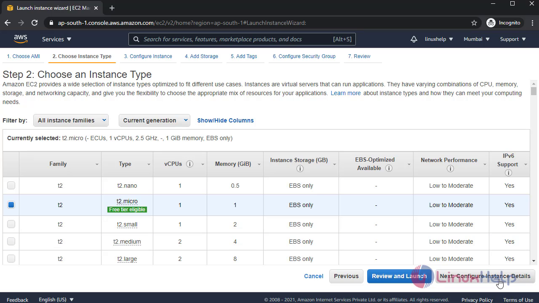This screenshot has width=539, height=303.
Task: Reload the page with refresh icon
Action: click(35, 23)
